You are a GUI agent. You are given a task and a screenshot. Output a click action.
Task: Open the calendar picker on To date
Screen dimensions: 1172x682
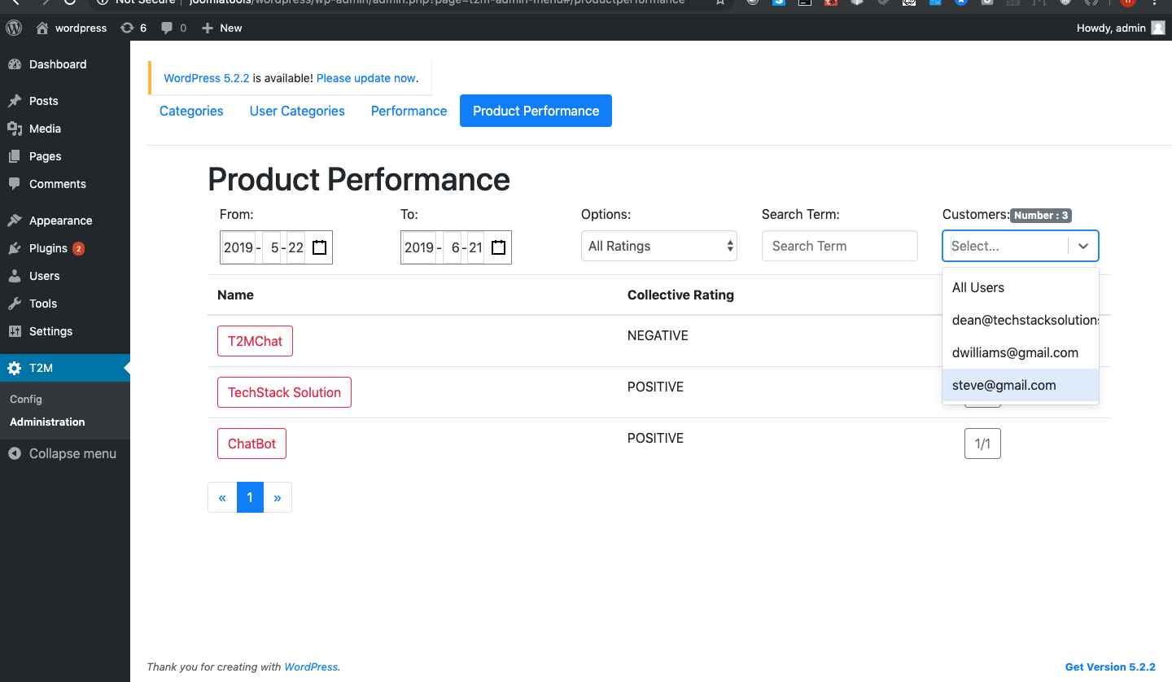[499, 247]
